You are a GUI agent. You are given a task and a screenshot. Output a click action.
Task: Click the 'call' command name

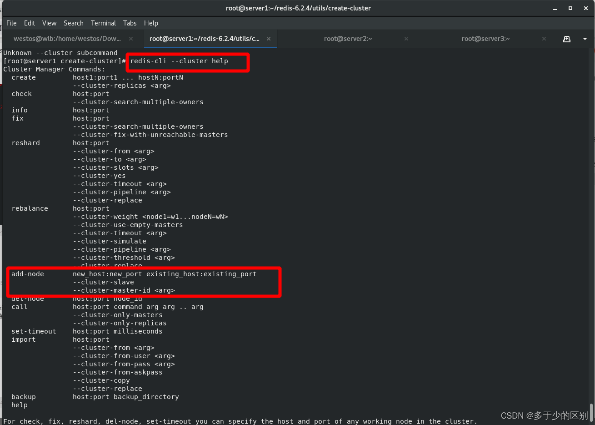click(x=20, y=307)
